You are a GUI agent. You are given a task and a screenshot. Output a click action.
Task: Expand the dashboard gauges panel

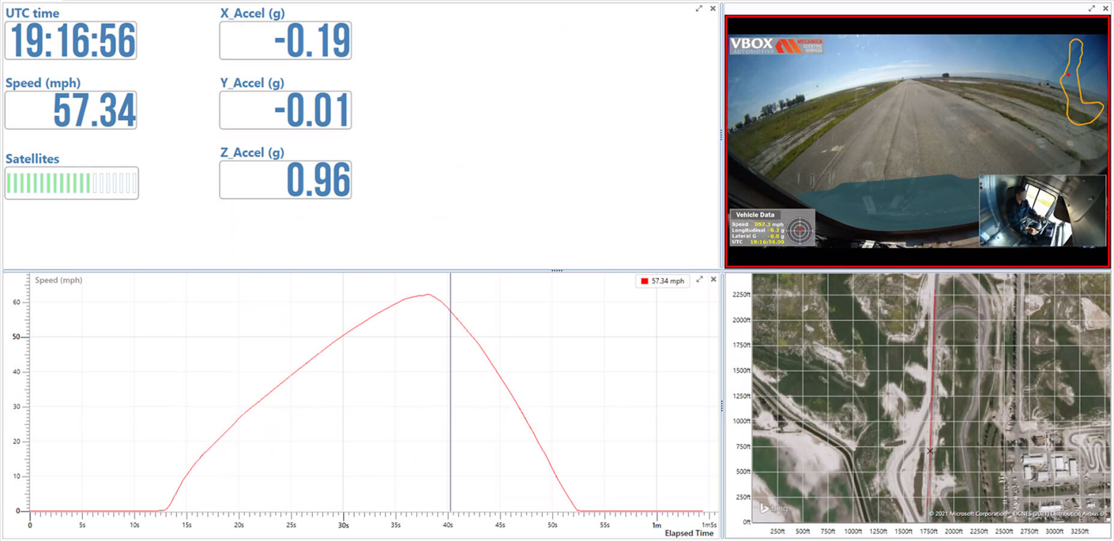(698, 8)
